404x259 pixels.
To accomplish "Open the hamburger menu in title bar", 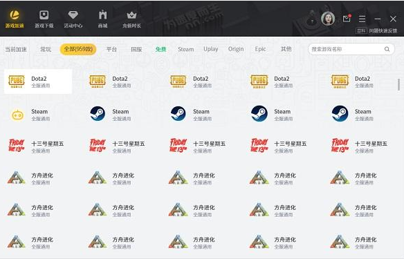I will point(362,19).
